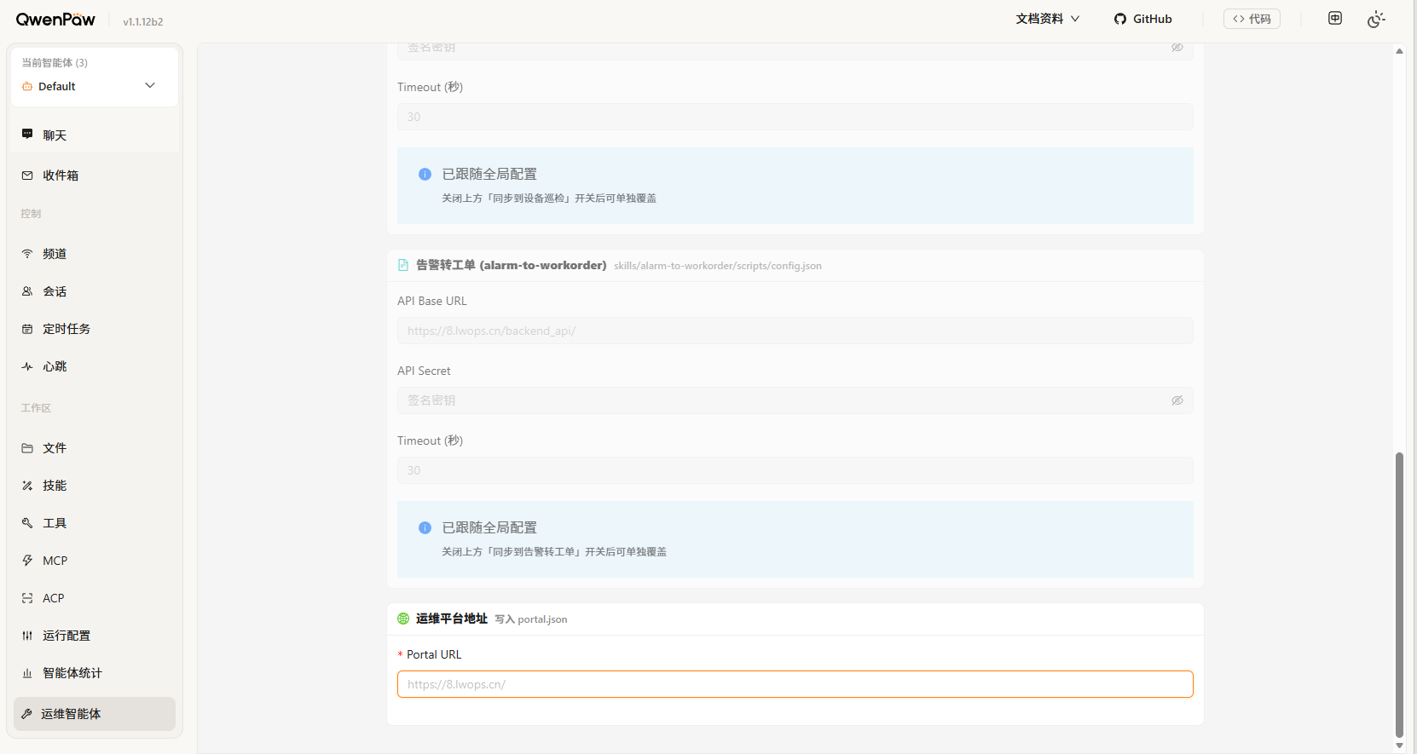Click the alarm-to-workorder API Secret field
Image resolution: width=1417 pixels, height=754 pixels.
[x=795, y=400]
